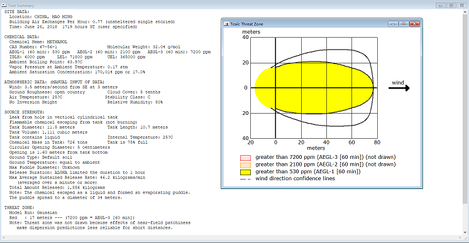Click the vertical scrollbar thumb in Text Summary
Screen dimensions: 469x243
[465, 109]
